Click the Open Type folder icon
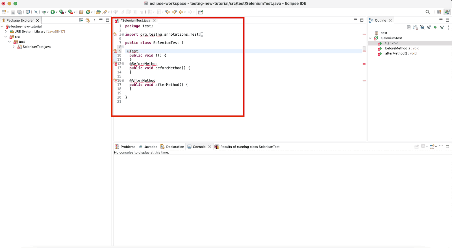Screen dimensions: 452x248 [98, 12]
